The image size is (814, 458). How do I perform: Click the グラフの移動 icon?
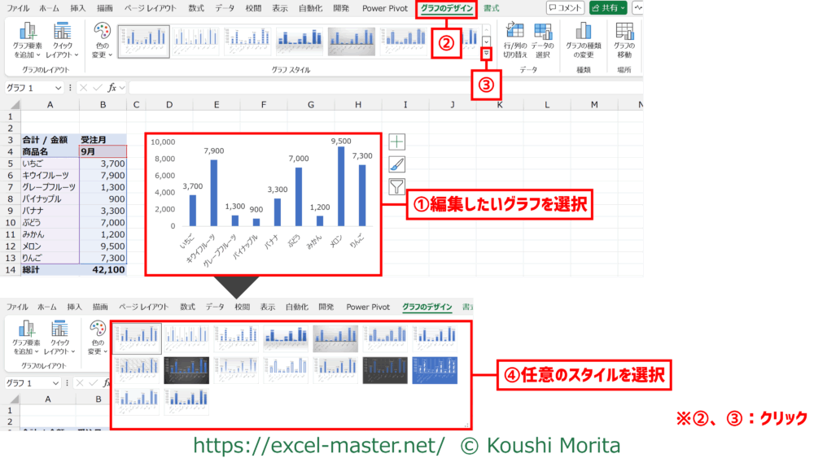(x=624, y=39)
